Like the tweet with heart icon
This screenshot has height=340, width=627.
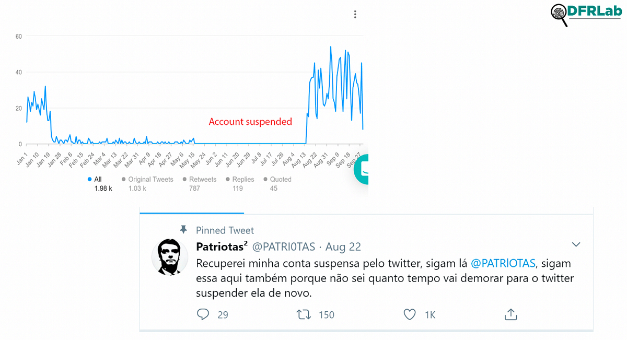(x=410, y=314)
